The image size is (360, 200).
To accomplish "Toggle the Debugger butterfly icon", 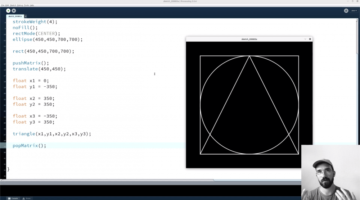I will tap(346, 11).
